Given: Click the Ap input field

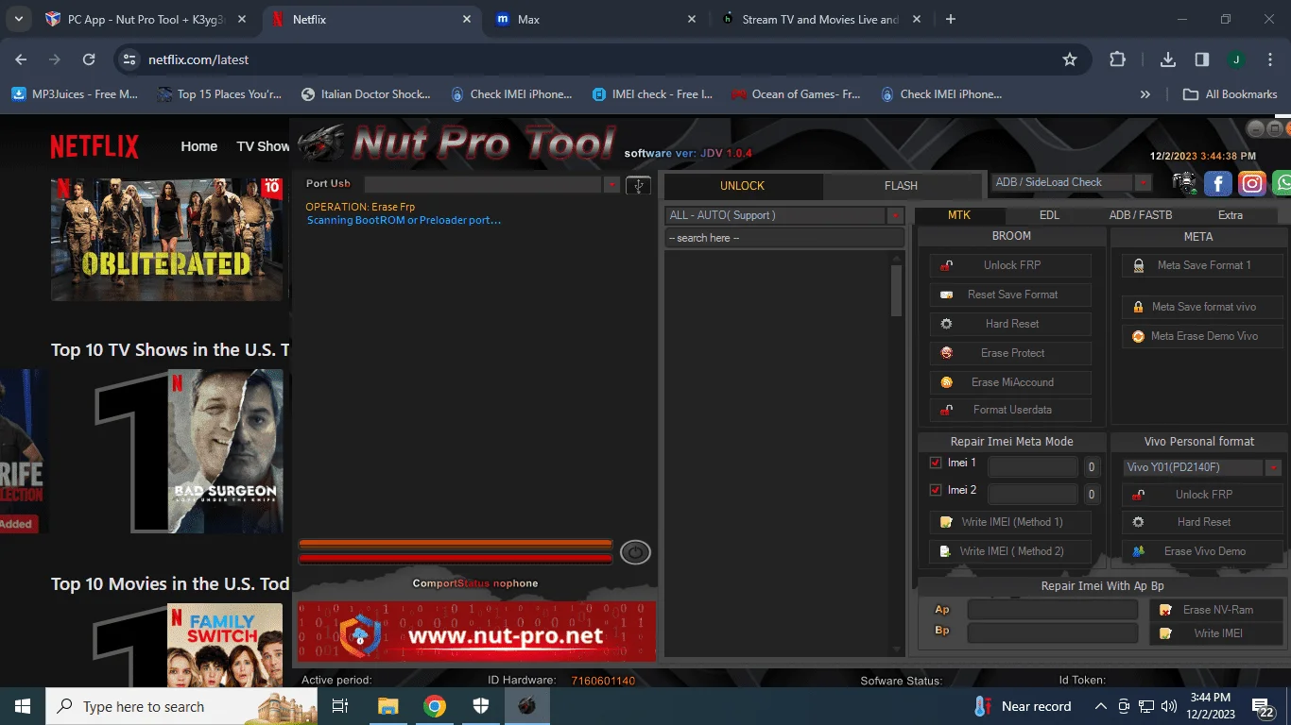Looking at the screenshot, I should coord(1053,610).
